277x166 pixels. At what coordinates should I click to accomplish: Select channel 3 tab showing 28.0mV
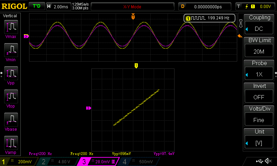click(98, 162)
